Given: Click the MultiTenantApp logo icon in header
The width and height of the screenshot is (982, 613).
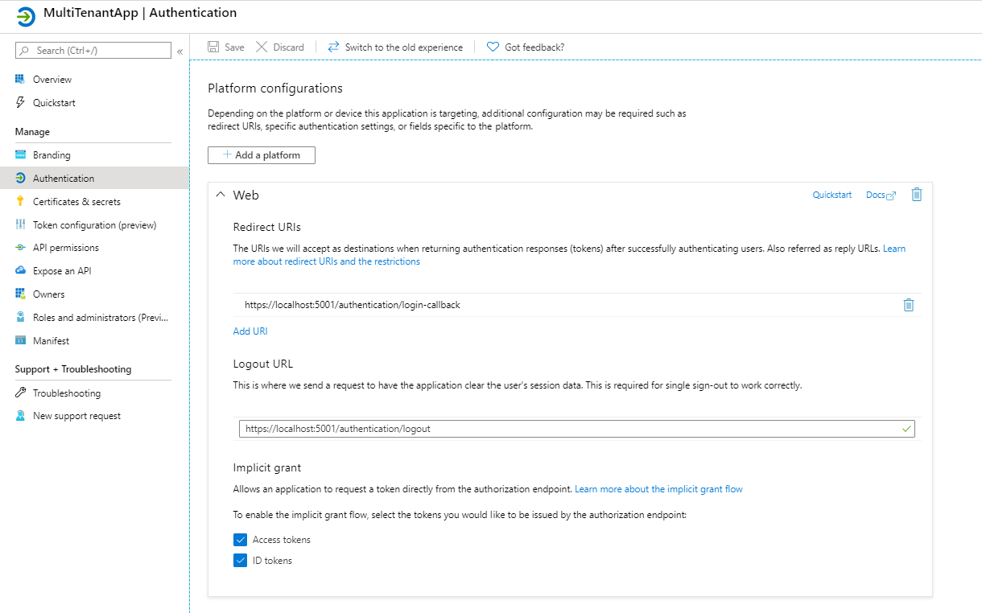Looking at the screenshot, I should click(x=26, y=15).
